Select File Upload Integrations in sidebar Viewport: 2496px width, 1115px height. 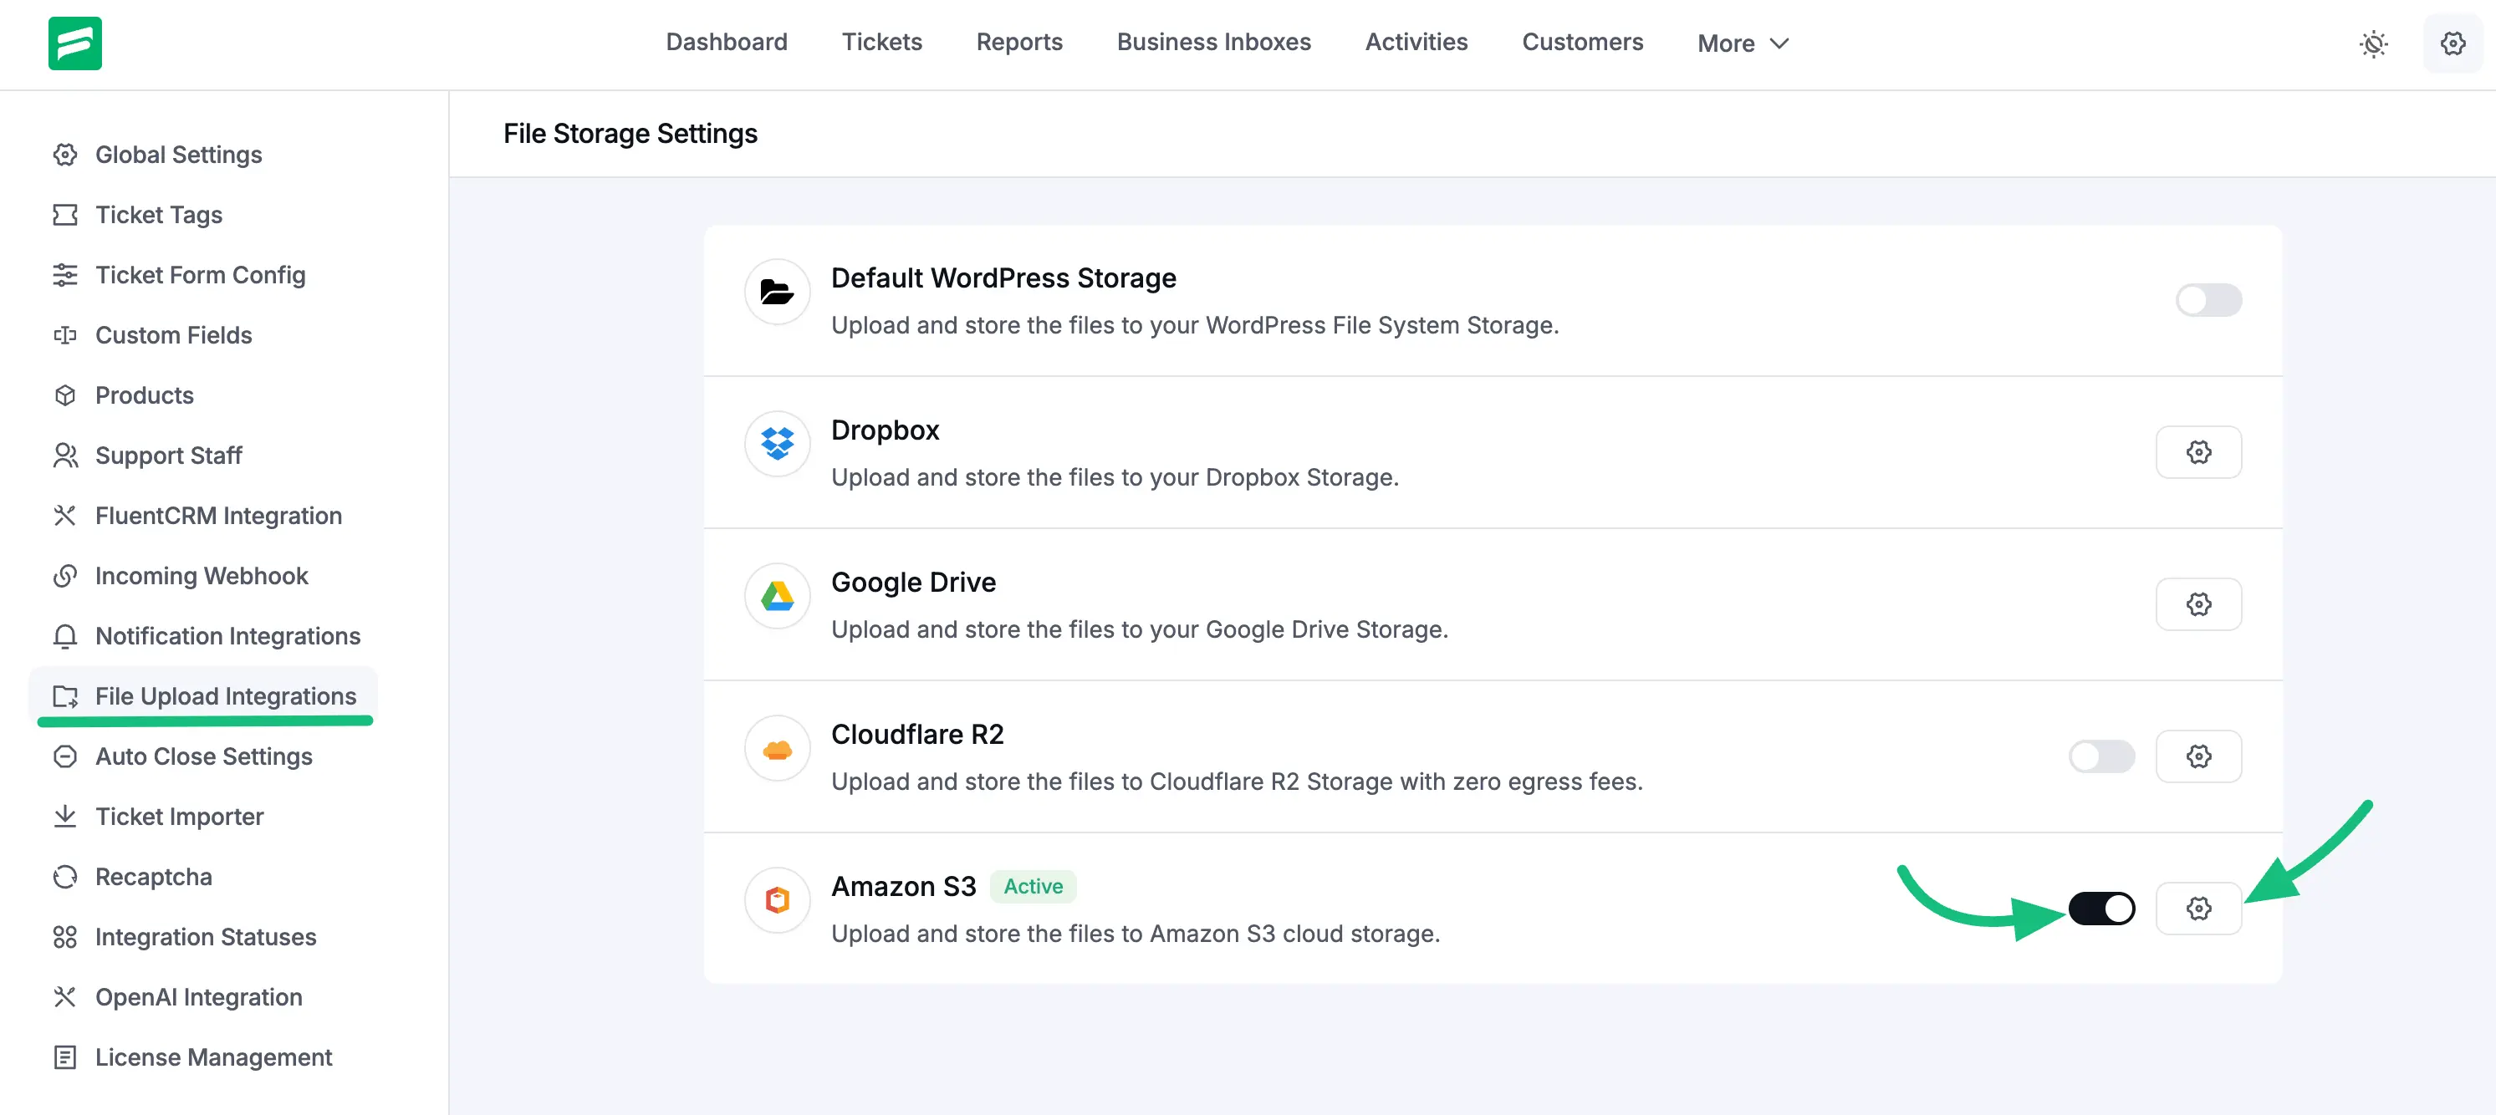point(225,695)
